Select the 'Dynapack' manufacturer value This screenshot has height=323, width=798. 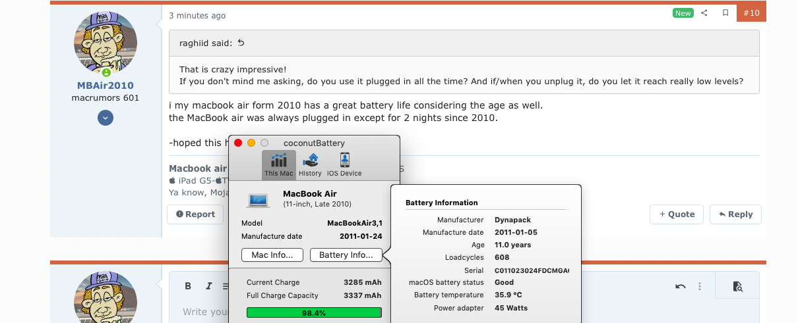(x=512, y=220)
